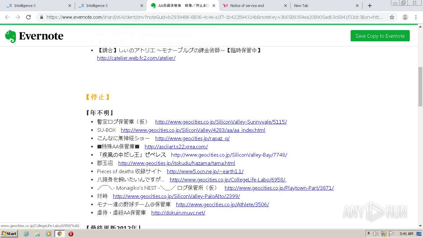
Task: Reload the current page
Action: [x=28, y=17]
